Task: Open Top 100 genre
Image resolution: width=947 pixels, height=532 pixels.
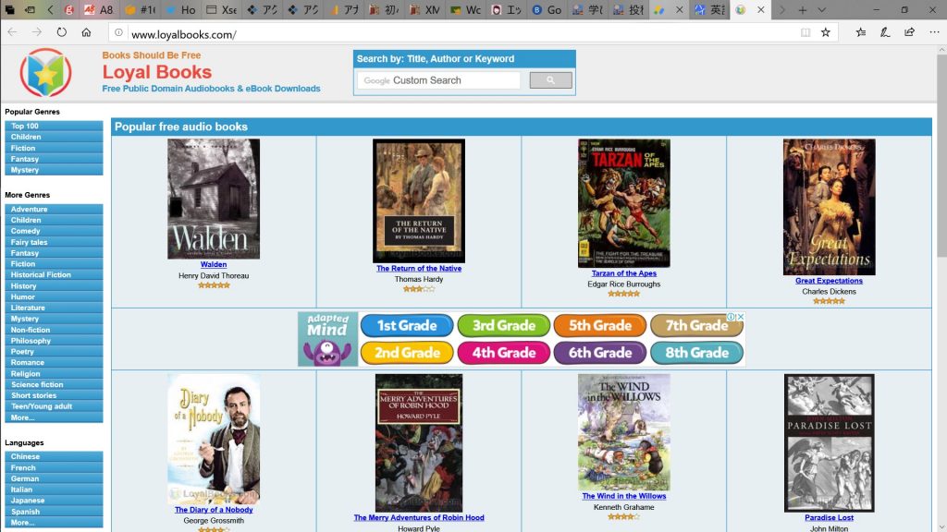Action: [54, 126]
